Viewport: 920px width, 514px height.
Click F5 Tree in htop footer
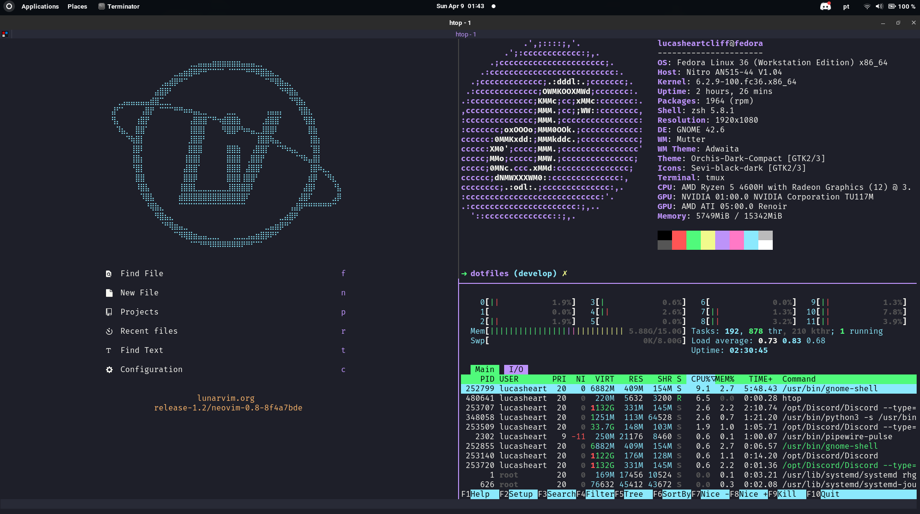[634, 494]
